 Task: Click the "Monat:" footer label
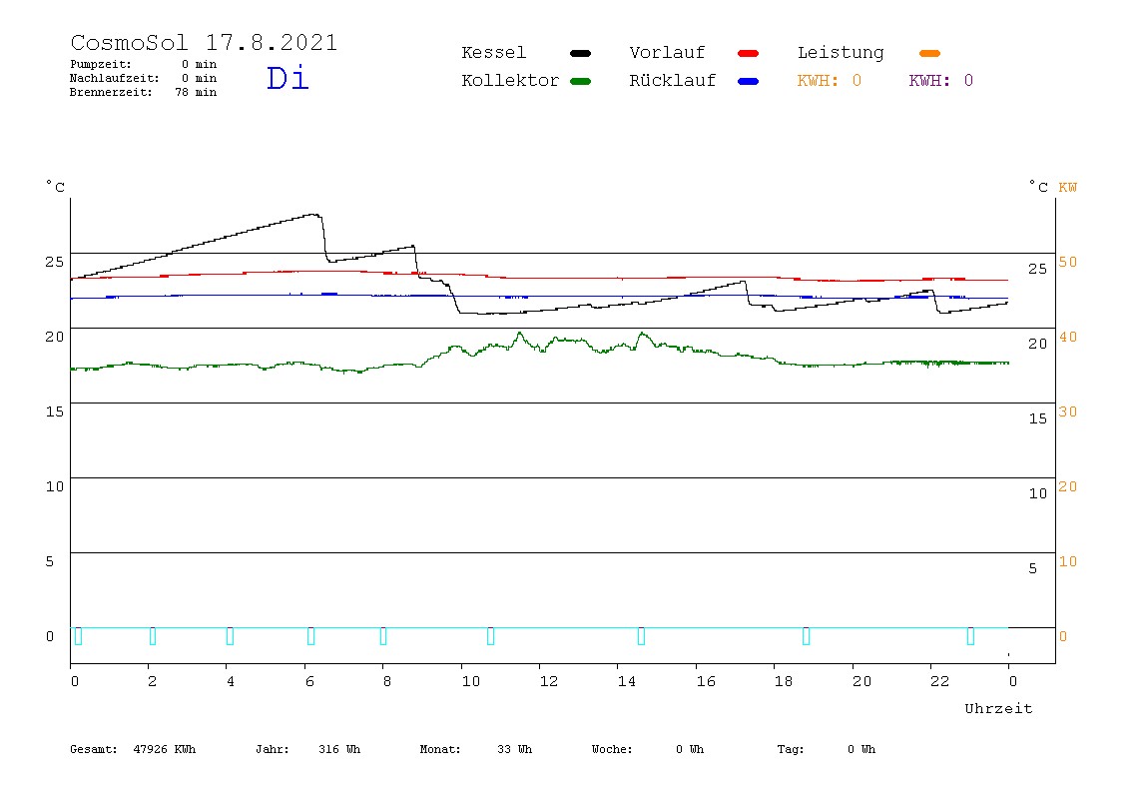point(440,749)
